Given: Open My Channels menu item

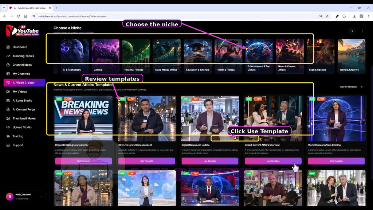Looking at the screenshot, I should (21, 74).
